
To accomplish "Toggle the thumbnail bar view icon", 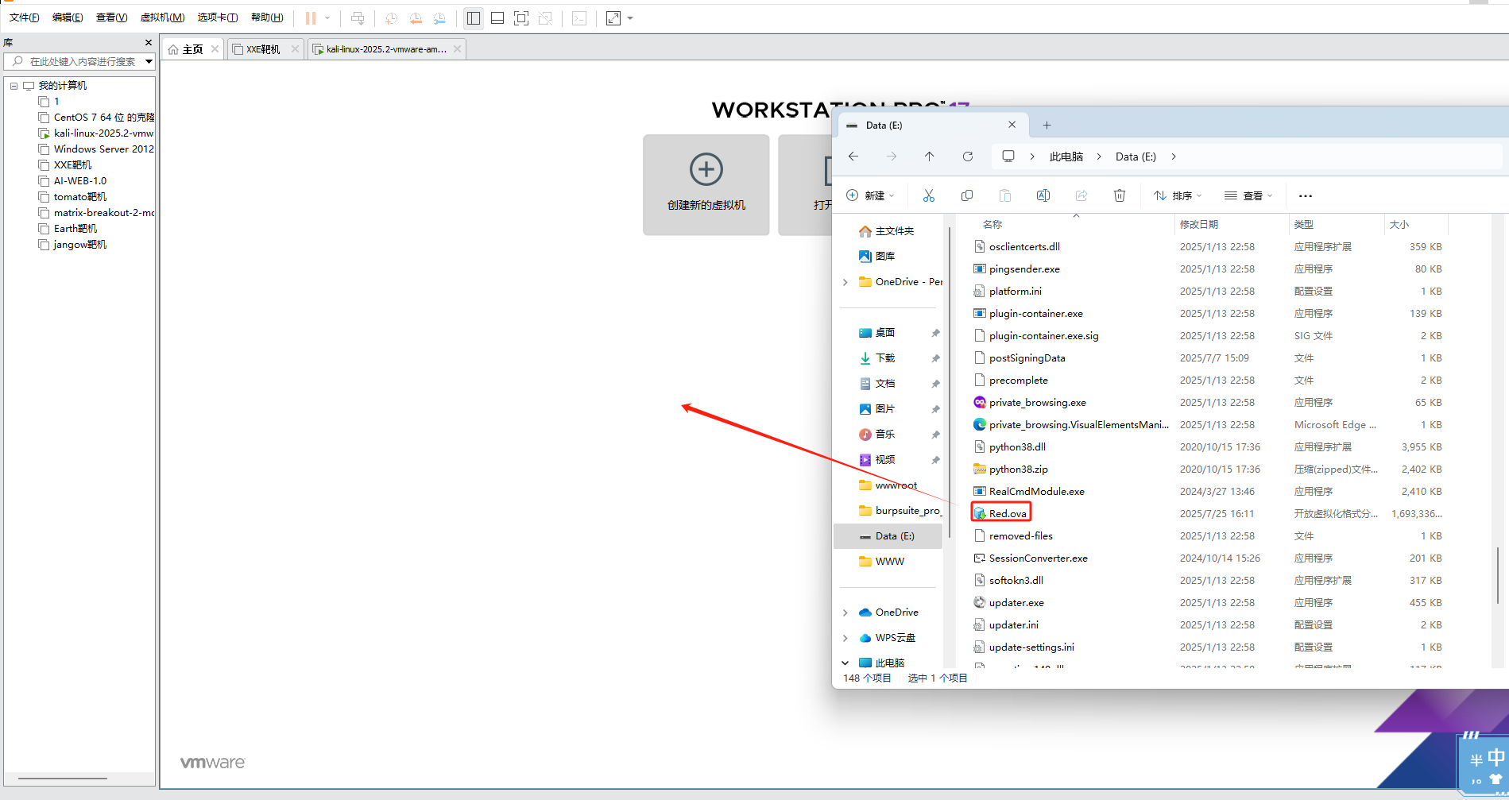I will pos(497,17).
